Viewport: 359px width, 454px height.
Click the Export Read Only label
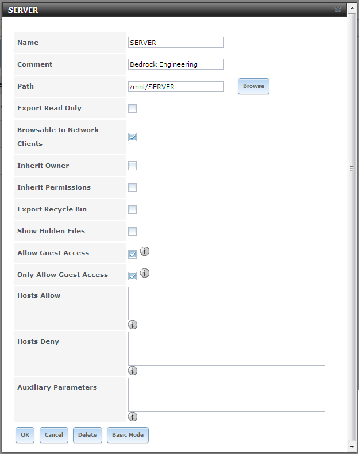point(49,108)
